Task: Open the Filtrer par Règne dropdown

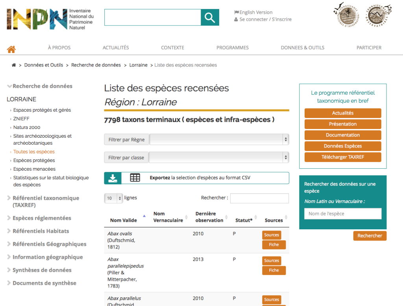Action: (x=219, y=140)
